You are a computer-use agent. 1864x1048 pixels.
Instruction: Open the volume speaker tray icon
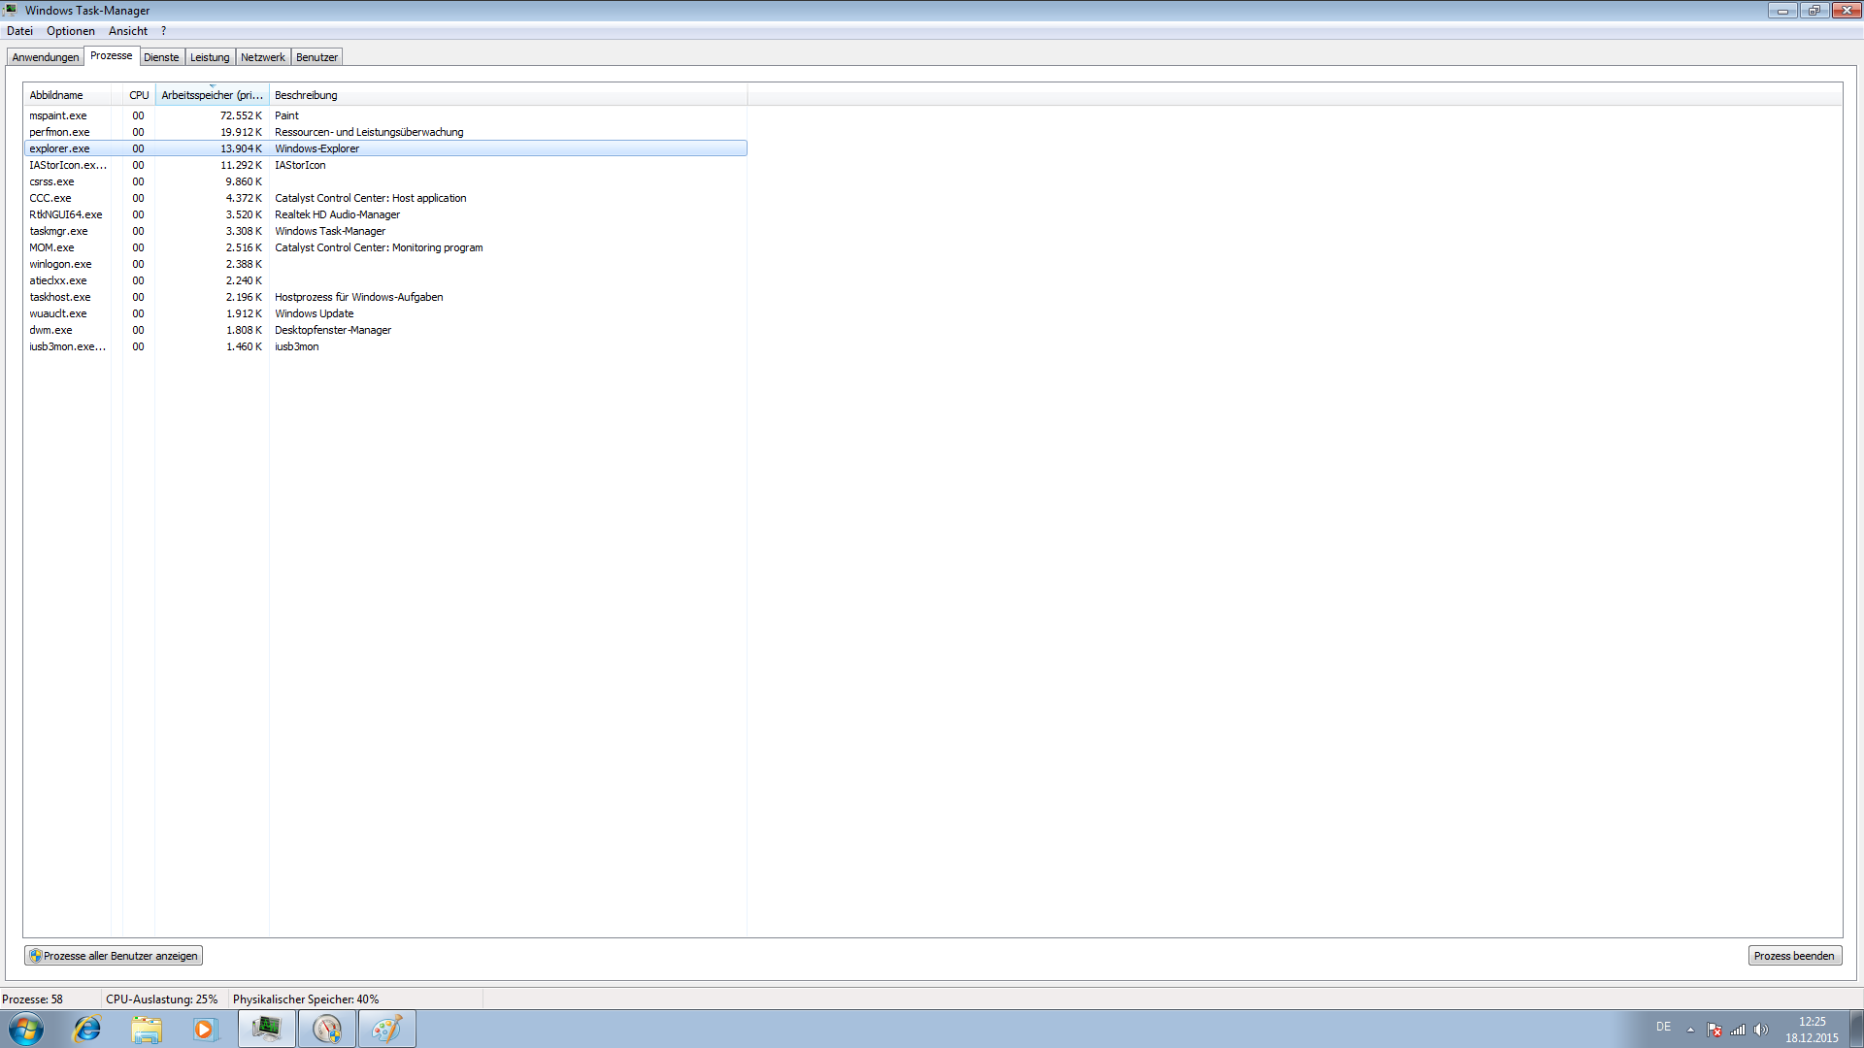click(1761, 1030)
